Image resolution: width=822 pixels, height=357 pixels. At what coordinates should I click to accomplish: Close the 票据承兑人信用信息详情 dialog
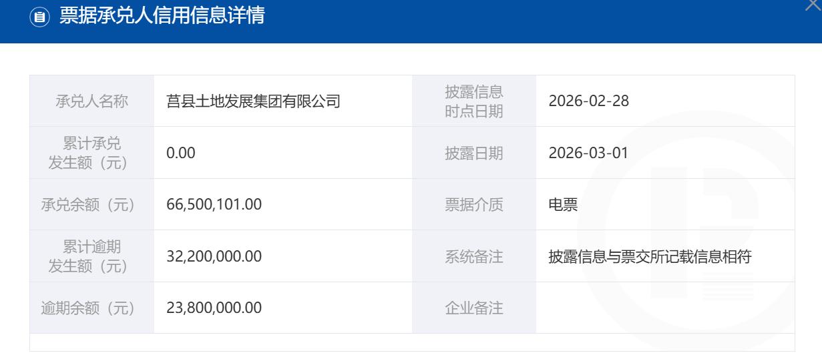coord(814,4)
